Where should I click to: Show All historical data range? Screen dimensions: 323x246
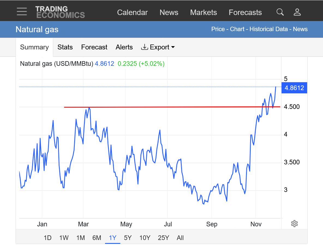pyautogui.click(x=180, y=238)
